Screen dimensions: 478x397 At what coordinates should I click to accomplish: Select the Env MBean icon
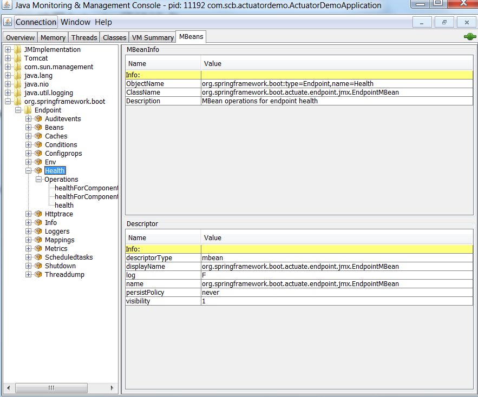pos(38,162)
